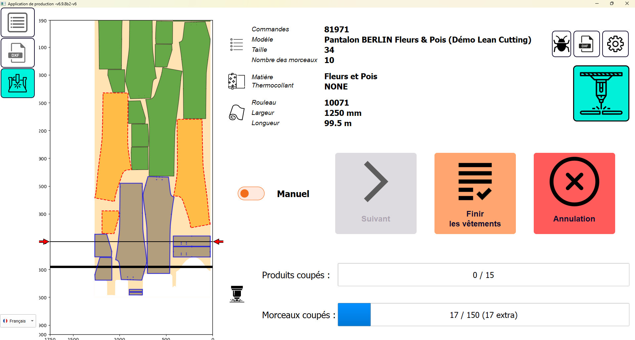Toggle the Manuel mode switch
This screenshot has height=340, width=635.
point(251,193)
